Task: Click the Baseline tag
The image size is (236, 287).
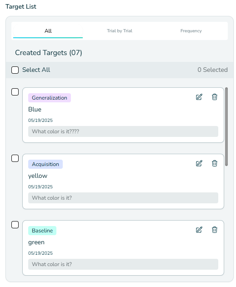Action: point(42,231)
